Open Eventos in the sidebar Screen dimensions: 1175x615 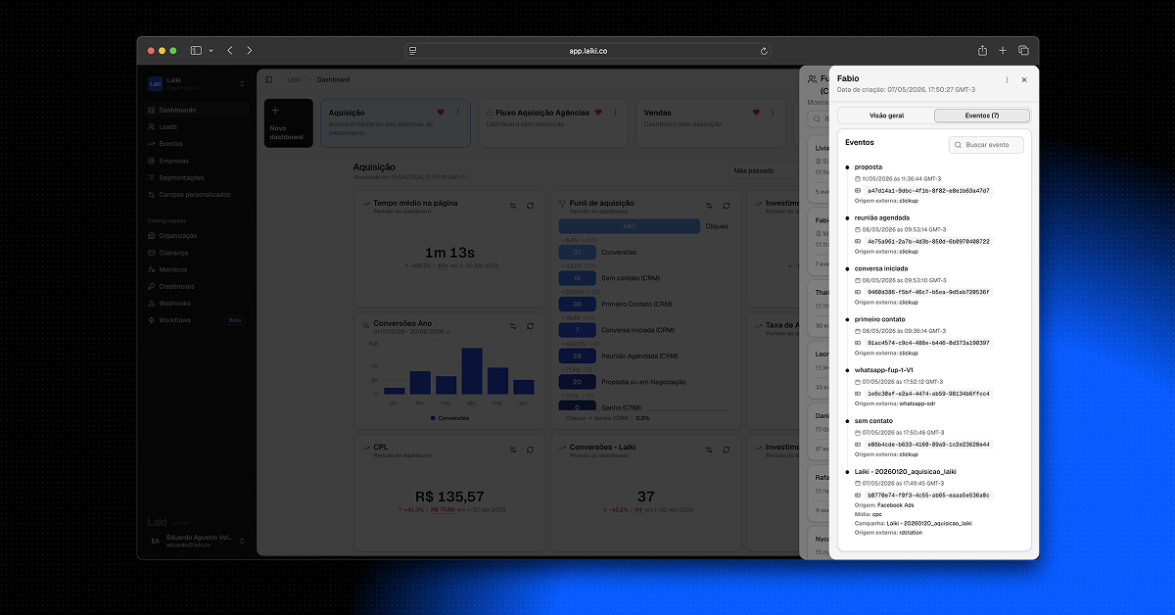coord(195,144)
